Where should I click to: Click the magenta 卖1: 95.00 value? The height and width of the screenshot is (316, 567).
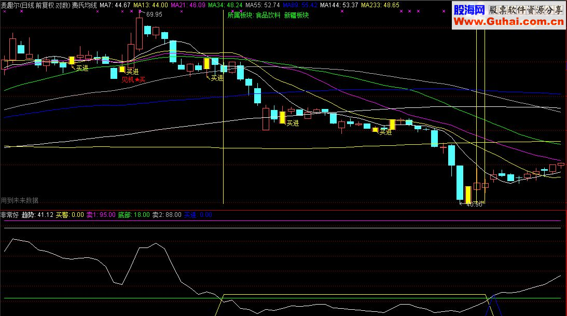coord(101,215)
